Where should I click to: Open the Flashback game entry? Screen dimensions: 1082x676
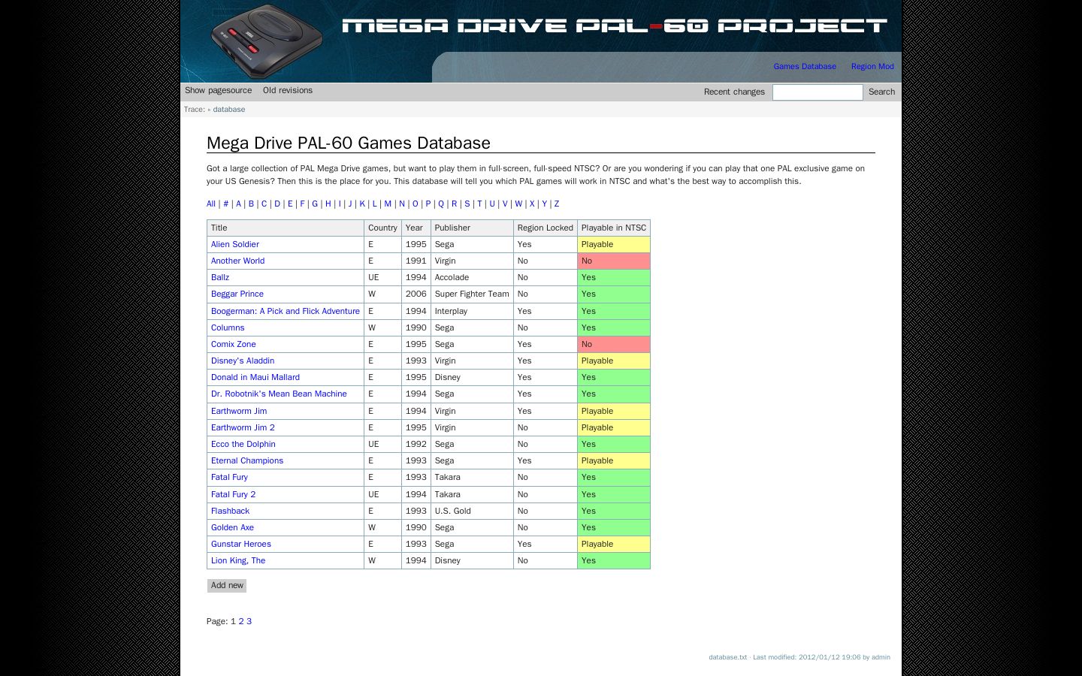point(230,512)
